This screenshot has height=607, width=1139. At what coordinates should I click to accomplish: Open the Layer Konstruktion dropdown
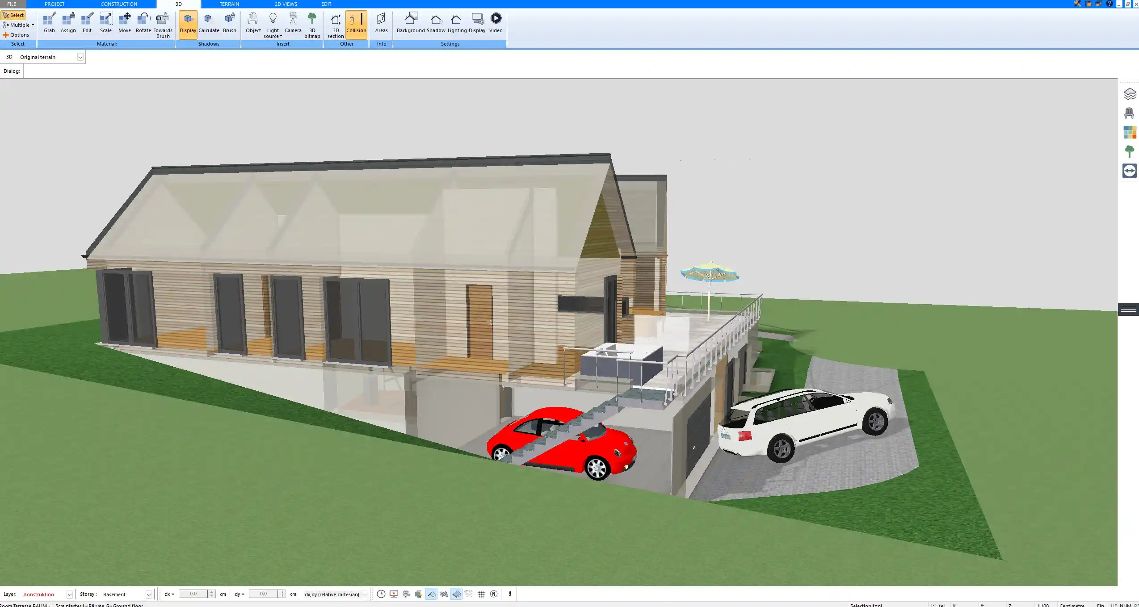click(69, 594)
